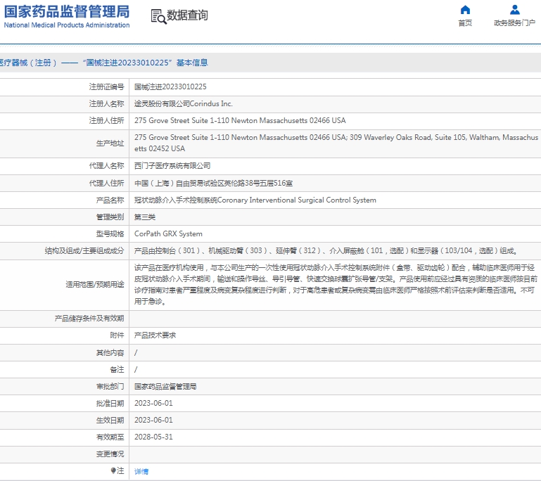Click the 生效日期 row label
Image resolution: width=541 pixels, height=481 pixels.
pyautogui.click(x=110, y=421)
